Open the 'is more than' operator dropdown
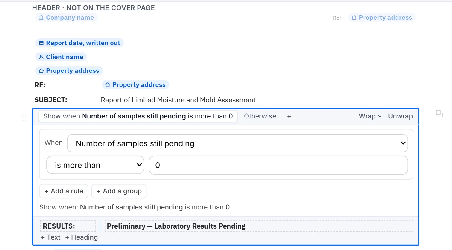The image size is (452, 250). (95, 165)
